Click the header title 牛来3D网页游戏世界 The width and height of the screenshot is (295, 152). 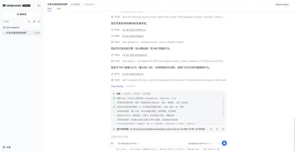(x=57, y=4)
